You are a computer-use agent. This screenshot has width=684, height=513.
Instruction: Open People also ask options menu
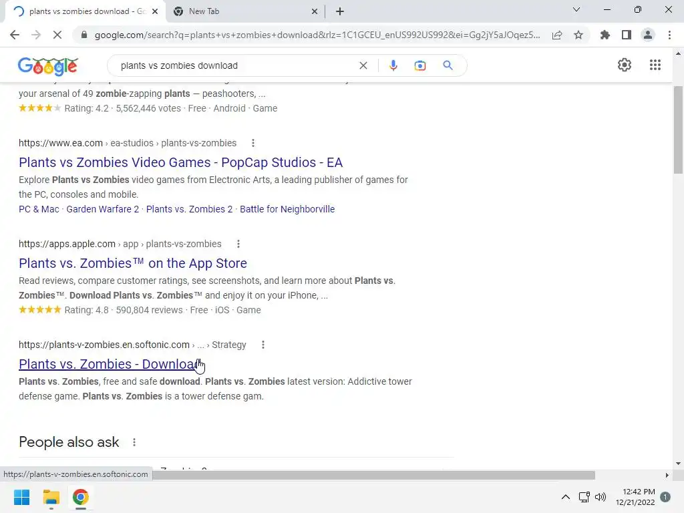click(x=134, y=442)
